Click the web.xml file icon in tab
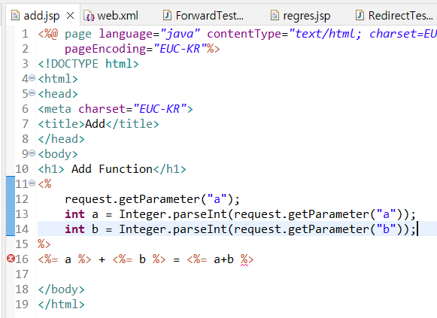Image resolution: width=437 pixels, height=318 pixels. tap(90, 16)
